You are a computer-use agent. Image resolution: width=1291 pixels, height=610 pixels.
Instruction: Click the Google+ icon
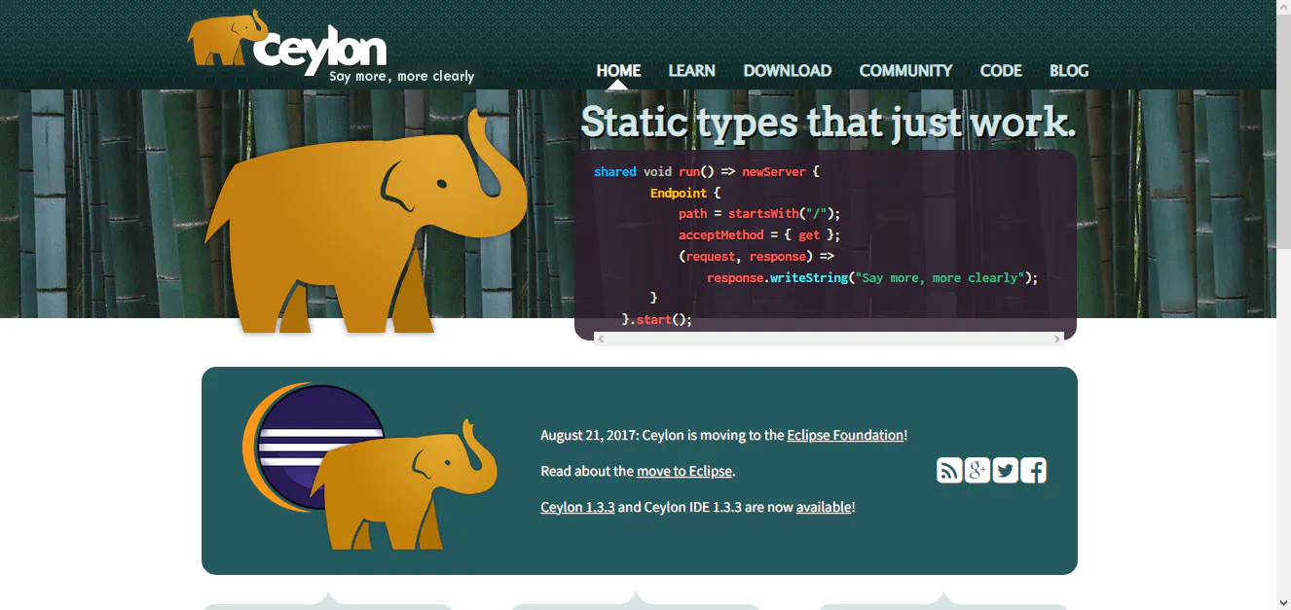click(x=977, y=470)
